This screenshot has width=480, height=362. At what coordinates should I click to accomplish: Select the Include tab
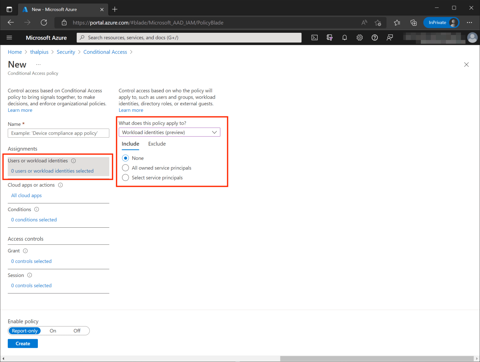pyautogui.click(x=130, y=144)
